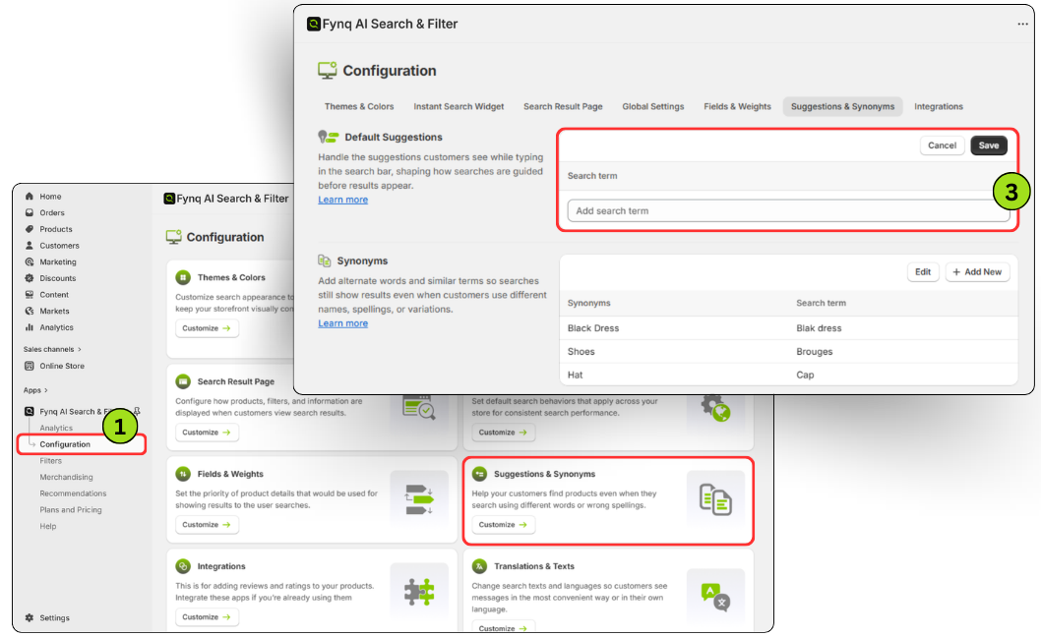Click the Default Suggestions lightbulb icon
The image size is (1041, 637).
[x=328, y=137]
